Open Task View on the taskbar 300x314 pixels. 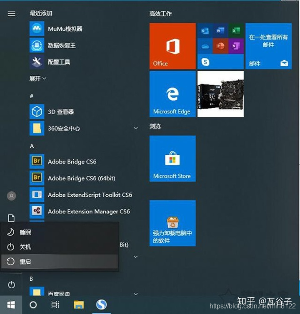pyautogui.click(x=55, y=305)
